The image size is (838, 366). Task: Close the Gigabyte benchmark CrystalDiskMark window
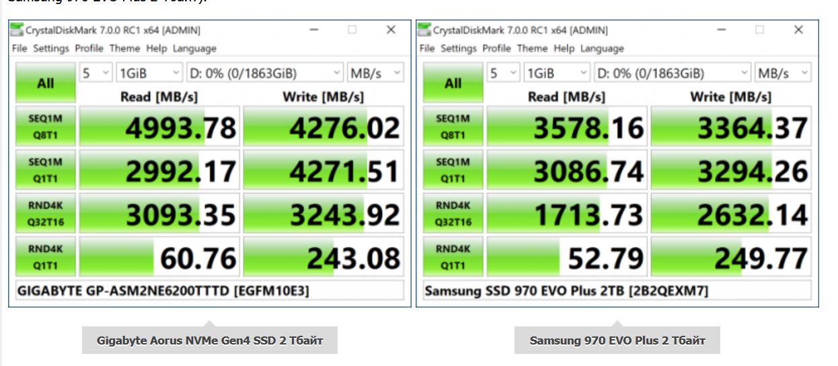click(x=391, y=30)
